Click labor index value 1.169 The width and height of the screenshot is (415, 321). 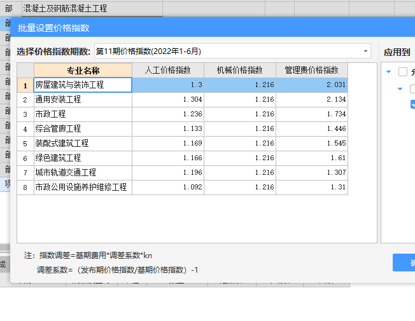(168, 144)
